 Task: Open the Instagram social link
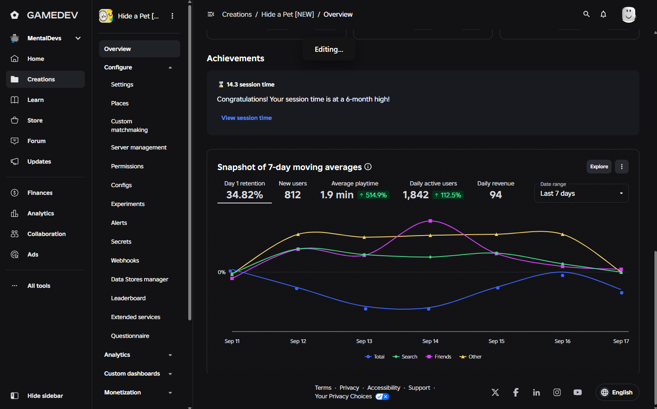557,392
